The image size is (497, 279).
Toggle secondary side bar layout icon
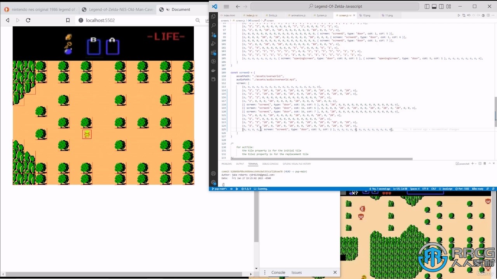click(x=441, y=6)
